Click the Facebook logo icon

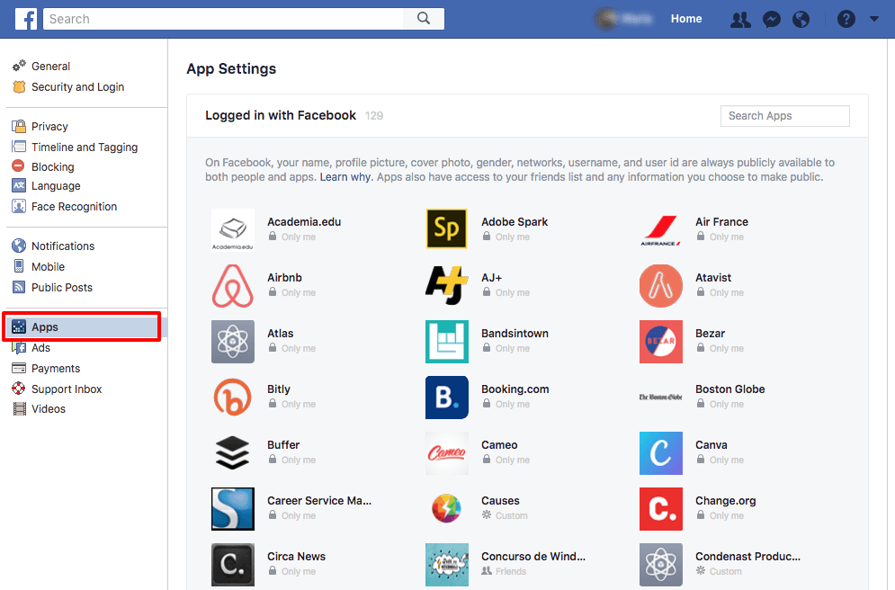click(26, 19)
